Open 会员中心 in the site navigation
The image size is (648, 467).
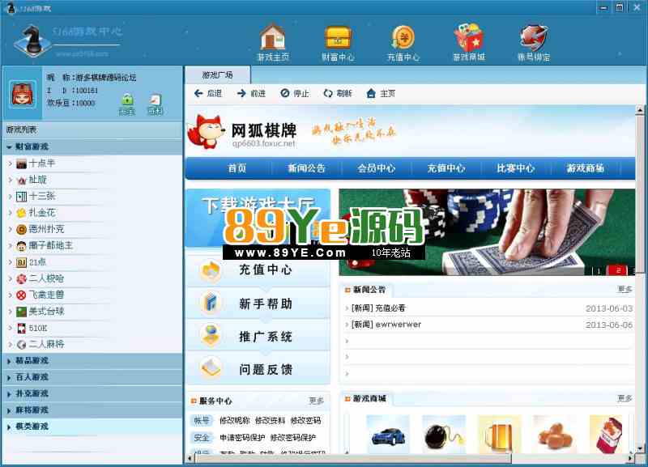click(x=376, y=168)
